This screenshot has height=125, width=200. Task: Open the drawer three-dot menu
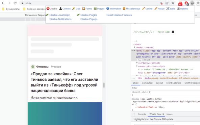(134, 114)
